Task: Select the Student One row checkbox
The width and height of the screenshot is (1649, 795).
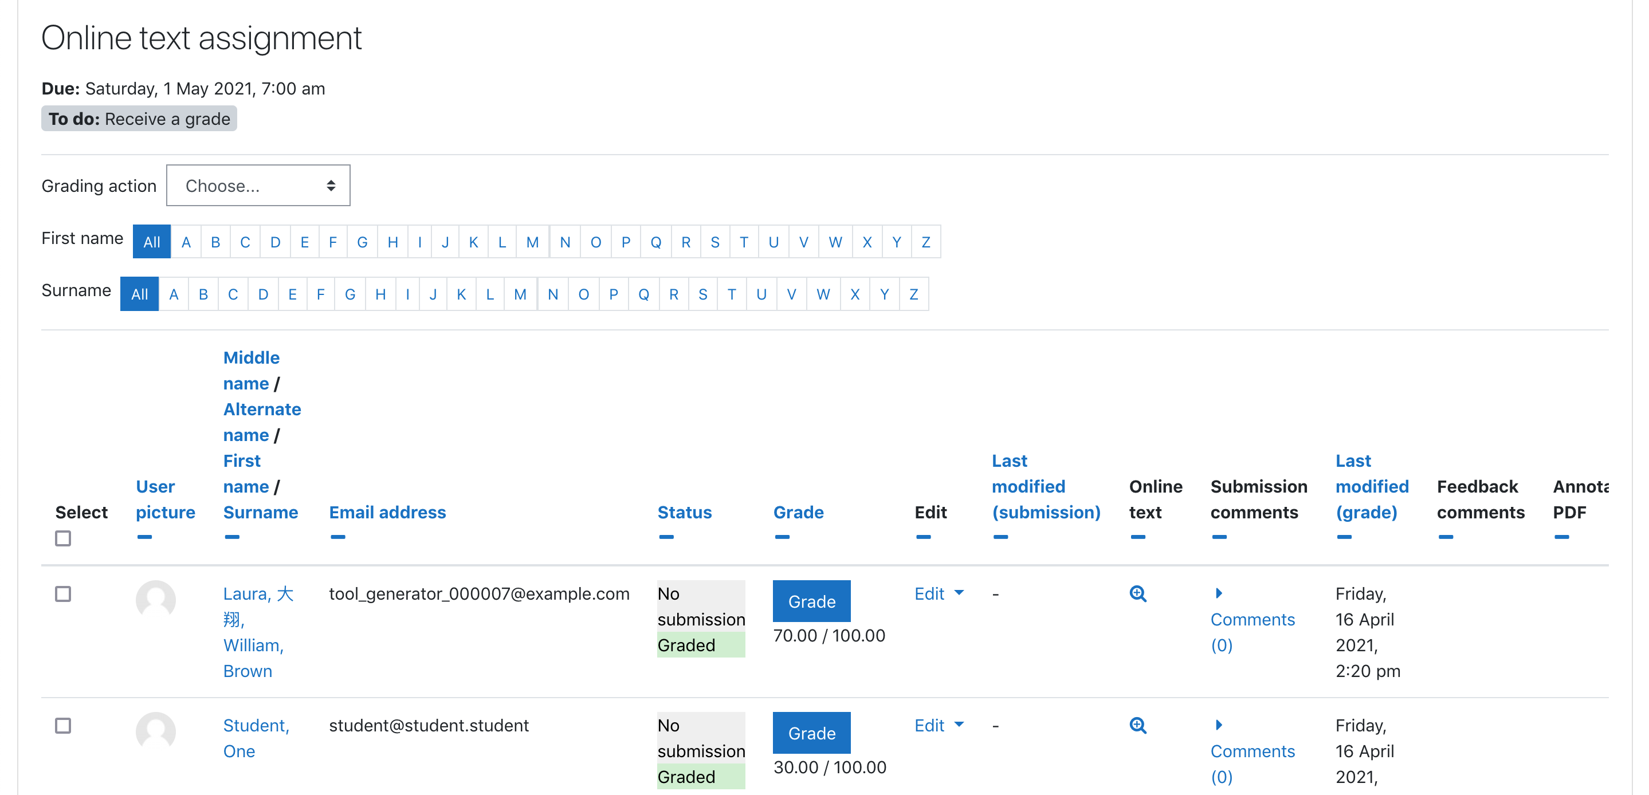Action: 62,726
